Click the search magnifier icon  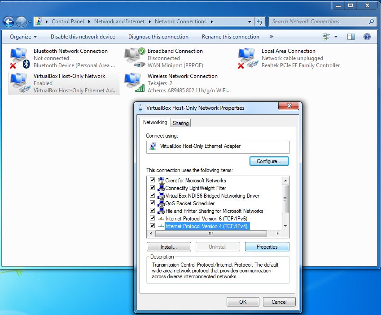pyautogui.click(x=371, y=22)
